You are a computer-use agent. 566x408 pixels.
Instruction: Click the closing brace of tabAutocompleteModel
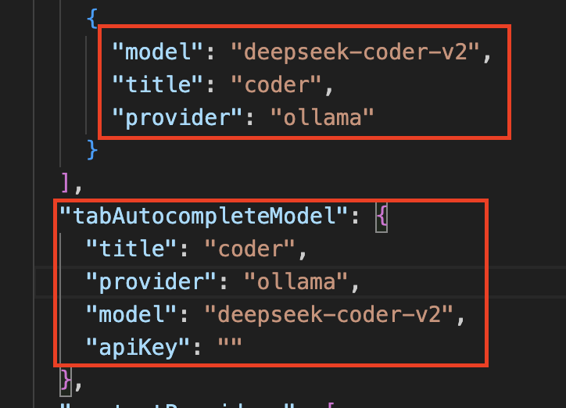(67, 379)
